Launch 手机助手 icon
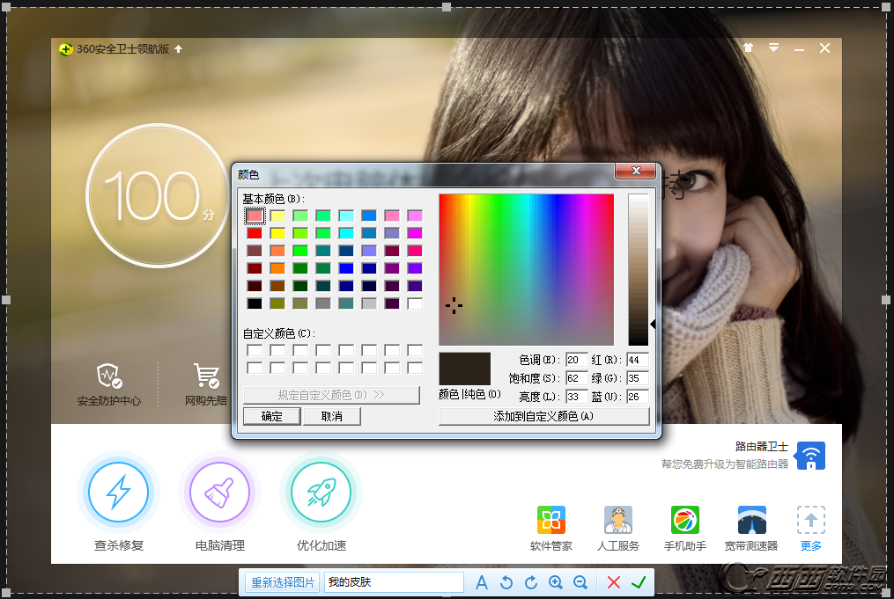Image resolution: width=894 pixels, height=599 pixels. [x=684, y=520]
